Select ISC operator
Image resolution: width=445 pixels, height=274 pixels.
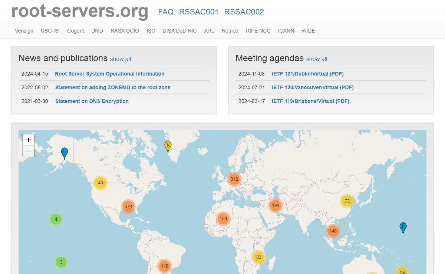[x=151, y=31]
